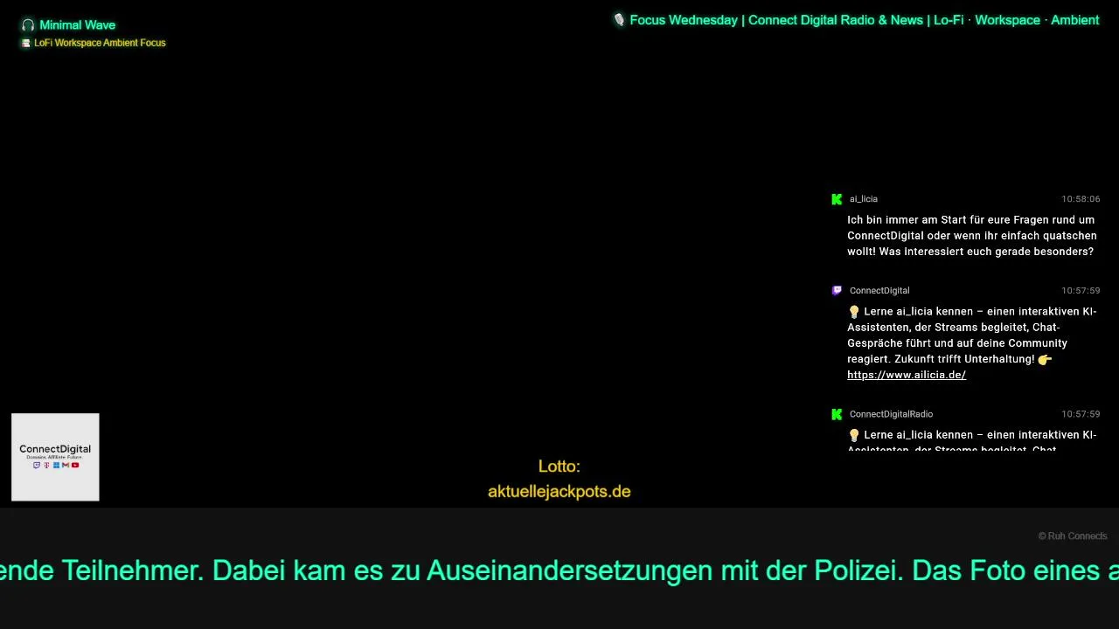Click the Telekom T icon in the logo
This screenshot has height=629, width=1119.
[x=46, y=465]
